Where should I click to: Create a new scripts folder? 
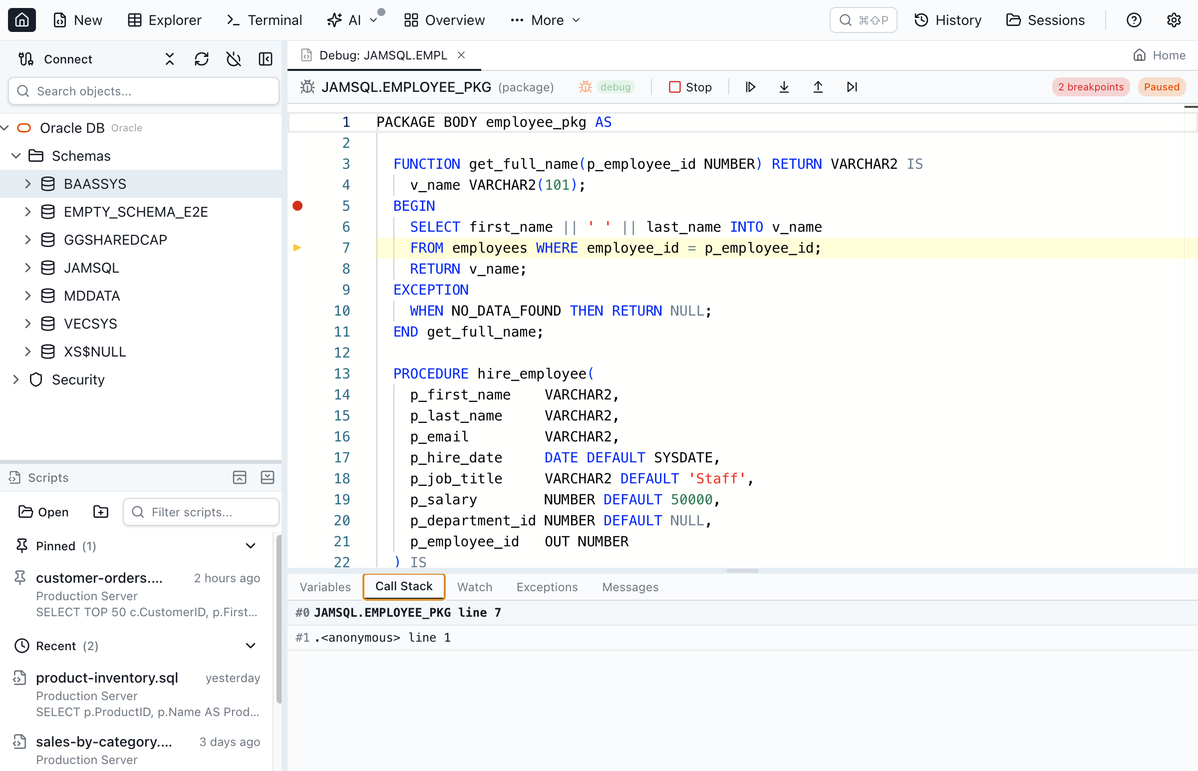[100, 512]
